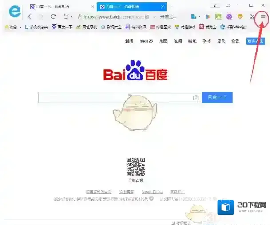Click the hao123 link
This screenshot has height=225, width=270.
pos(146,41)
